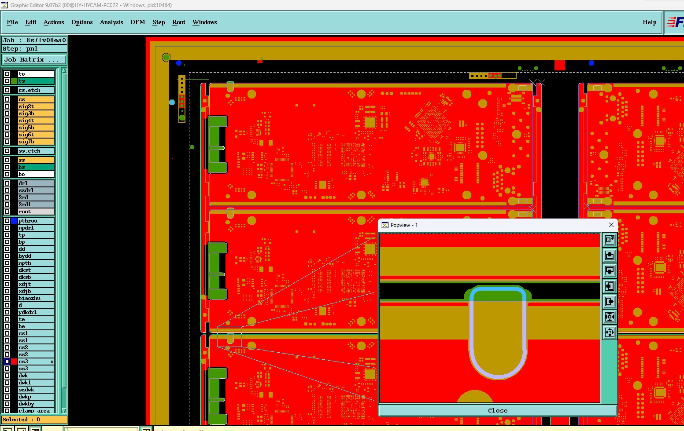The image size is (684, 431).
Task: Zoom in using Popview converging-arrows icon
Action: [610, 317]
